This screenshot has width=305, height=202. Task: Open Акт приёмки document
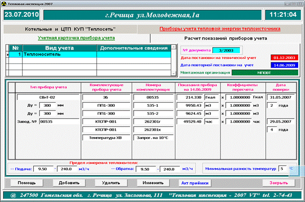195,183
